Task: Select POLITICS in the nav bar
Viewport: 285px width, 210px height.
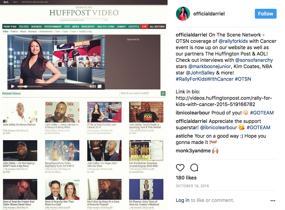Action: 24,27
